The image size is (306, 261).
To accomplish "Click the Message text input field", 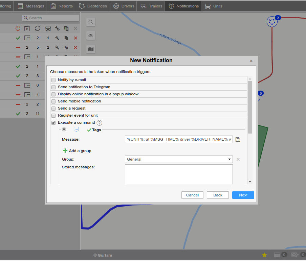I will tap(178, 139).
